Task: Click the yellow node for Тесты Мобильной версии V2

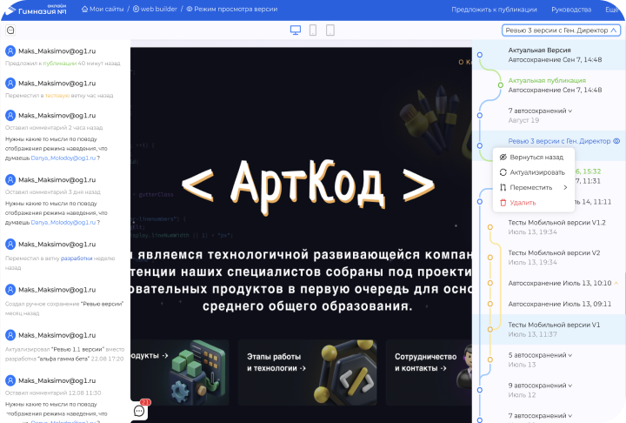Action: [490, 258]
